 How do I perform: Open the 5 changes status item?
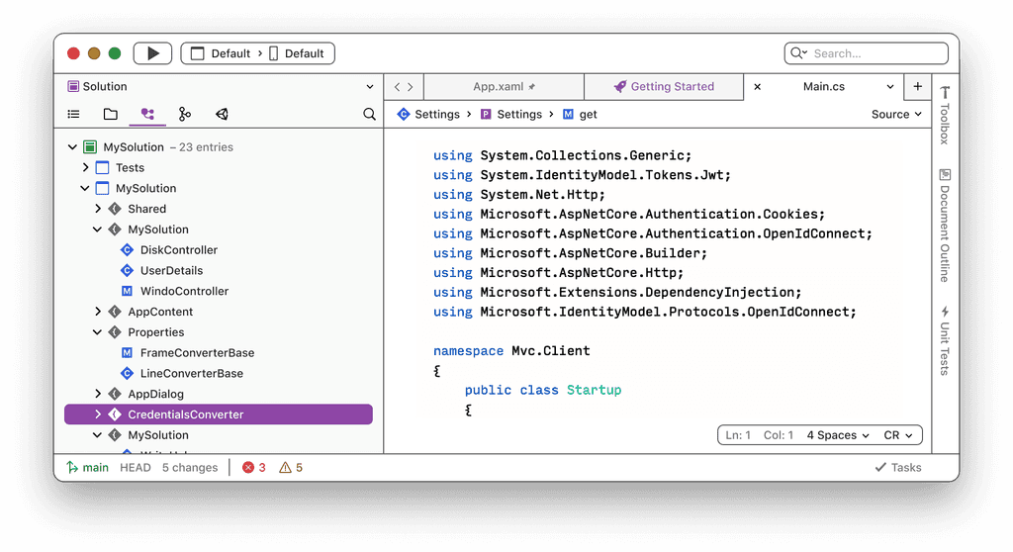click(190, 467)
